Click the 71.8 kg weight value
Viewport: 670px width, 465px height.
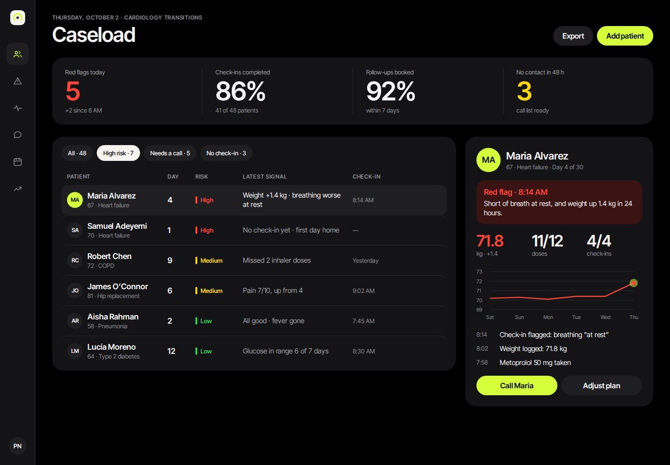(489, 241)
